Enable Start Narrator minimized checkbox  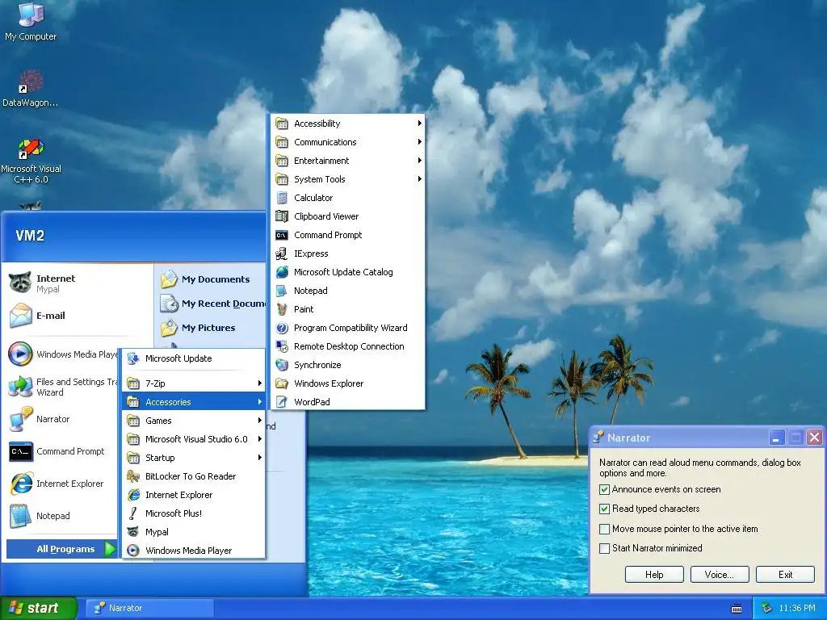pyautogui.click(x=604, y=548)
